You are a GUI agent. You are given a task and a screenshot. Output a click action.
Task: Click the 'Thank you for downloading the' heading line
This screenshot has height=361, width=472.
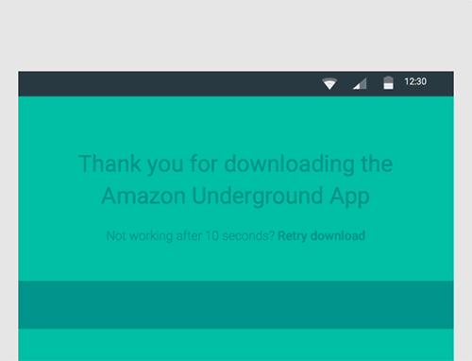pyautogui.click(x=236, y=164)
